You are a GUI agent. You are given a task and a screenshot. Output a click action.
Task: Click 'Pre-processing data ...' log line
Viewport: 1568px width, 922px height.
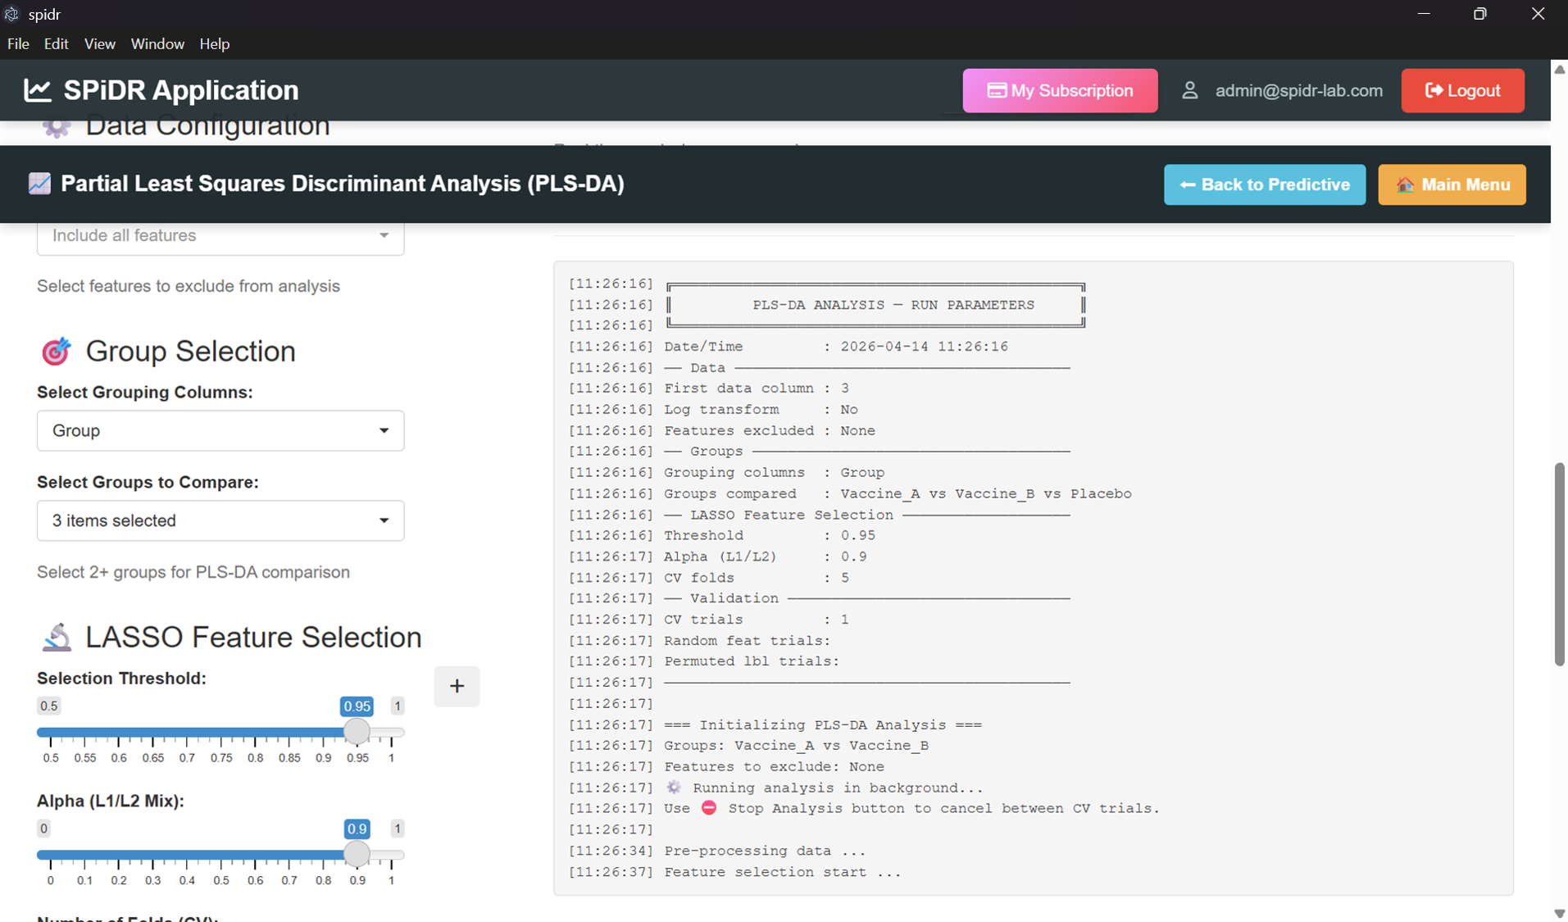pyautogui.click(x=717, y=851)
